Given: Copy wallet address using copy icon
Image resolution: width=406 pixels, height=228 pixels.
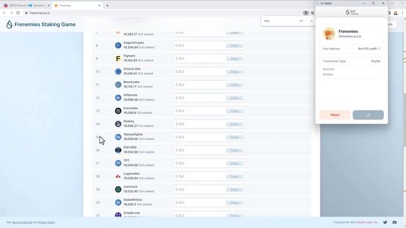Looking at the screenshot, I should pyautogui.click(x=379, y=49).
